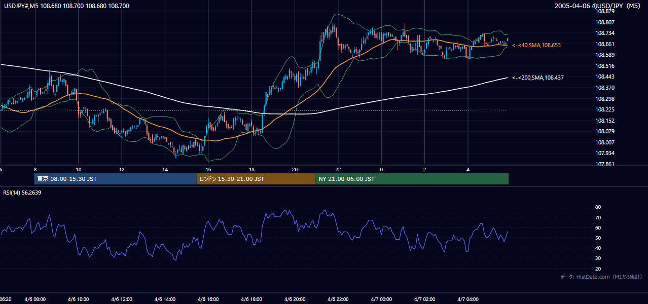Click the 4/6 08:00 time label
The height and width of the screenshot is (304, 648).
click(34, 299)
